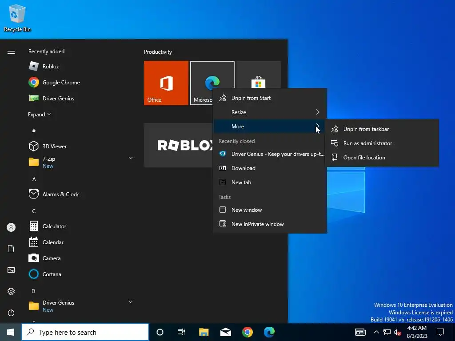Open Pictures from the Start rail
Image resolution: width=455 pixels, height=341 pixels.
pos(11,270)
